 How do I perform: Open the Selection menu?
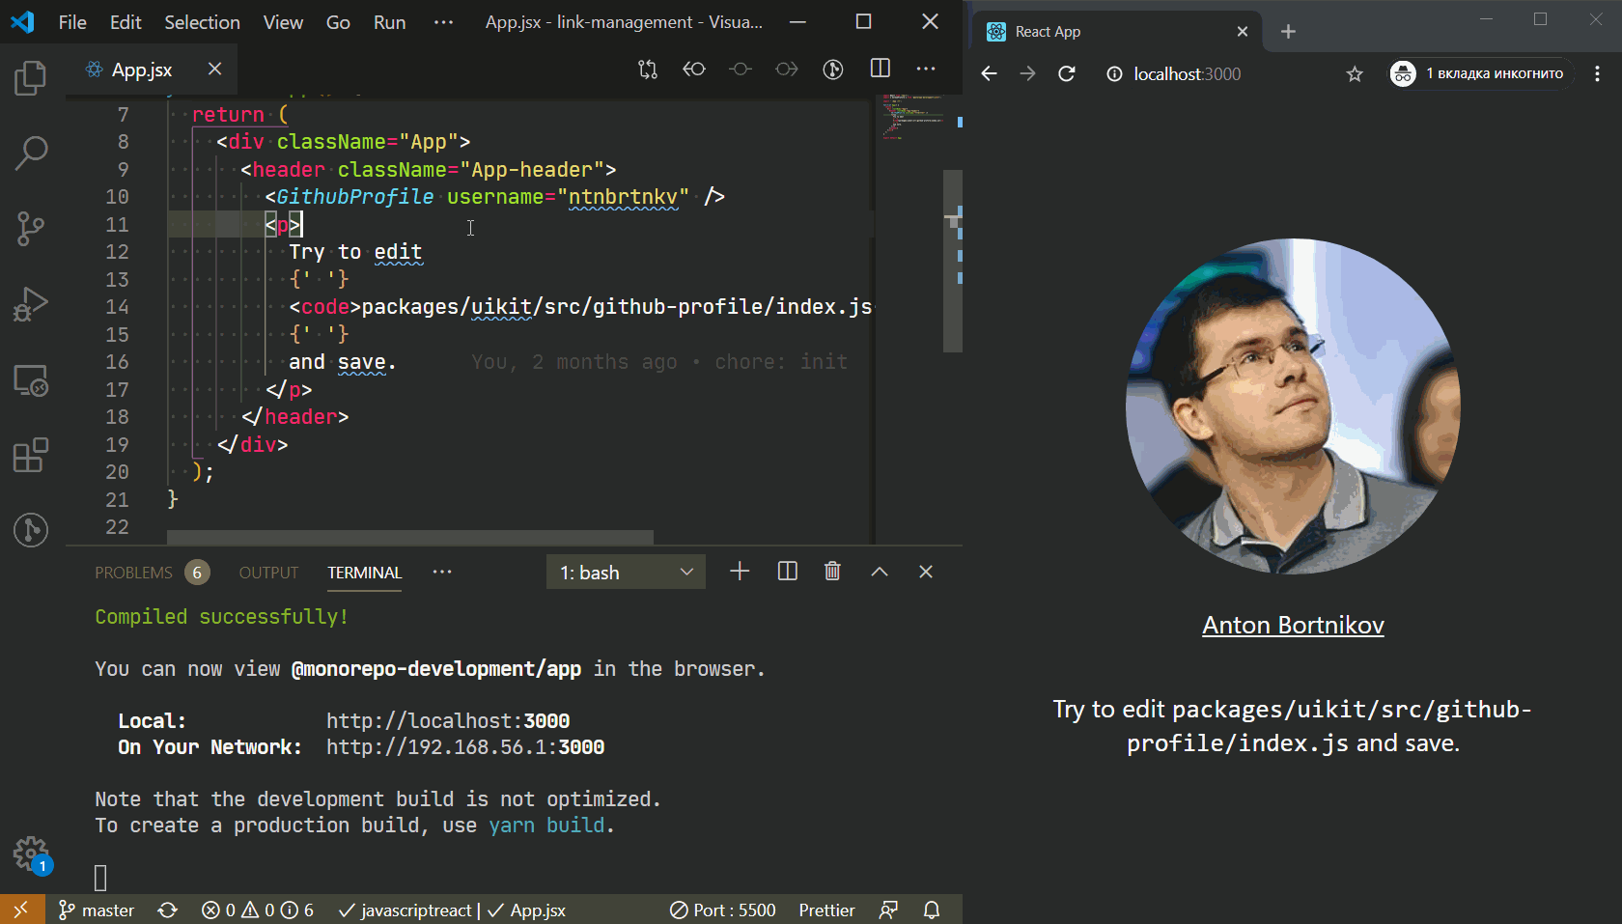pos(202,22)
